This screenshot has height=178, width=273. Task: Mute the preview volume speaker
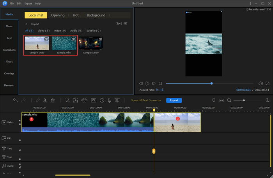click(x=261, y=83)
